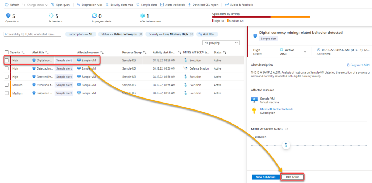Select checkbox for Executable alert row
Screen dimensions: 372x183
7,85
